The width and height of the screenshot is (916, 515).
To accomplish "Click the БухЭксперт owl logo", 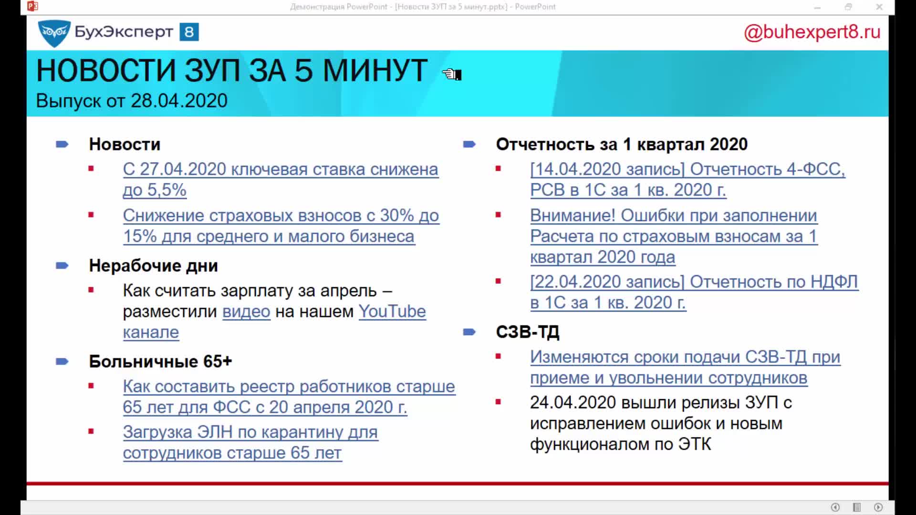I will coord(54,33).
